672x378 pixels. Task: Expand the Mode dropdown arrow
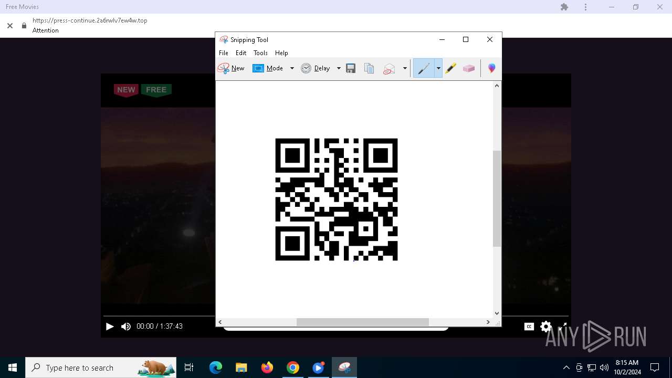[292, 68]
